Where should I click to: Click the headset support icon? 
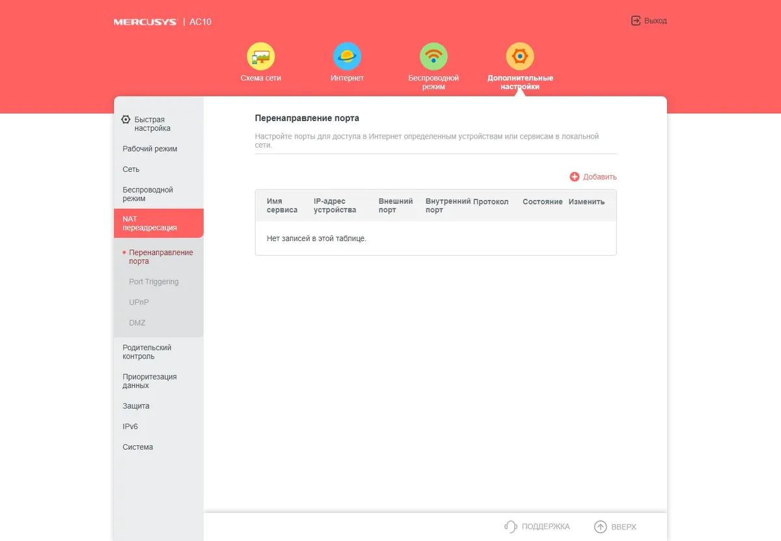[511, 527]
